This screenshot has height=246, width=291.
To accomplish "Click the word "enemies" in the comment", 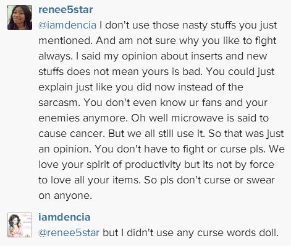I will [59, 118].
